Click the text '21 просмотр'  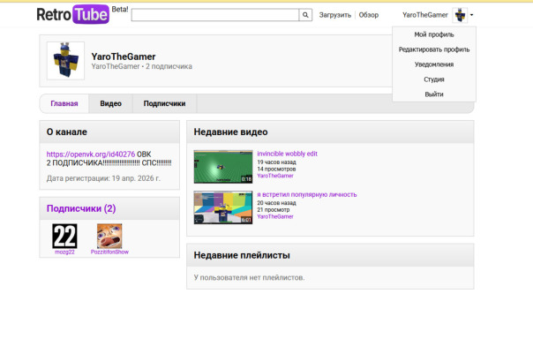click(x=274, y=210)
